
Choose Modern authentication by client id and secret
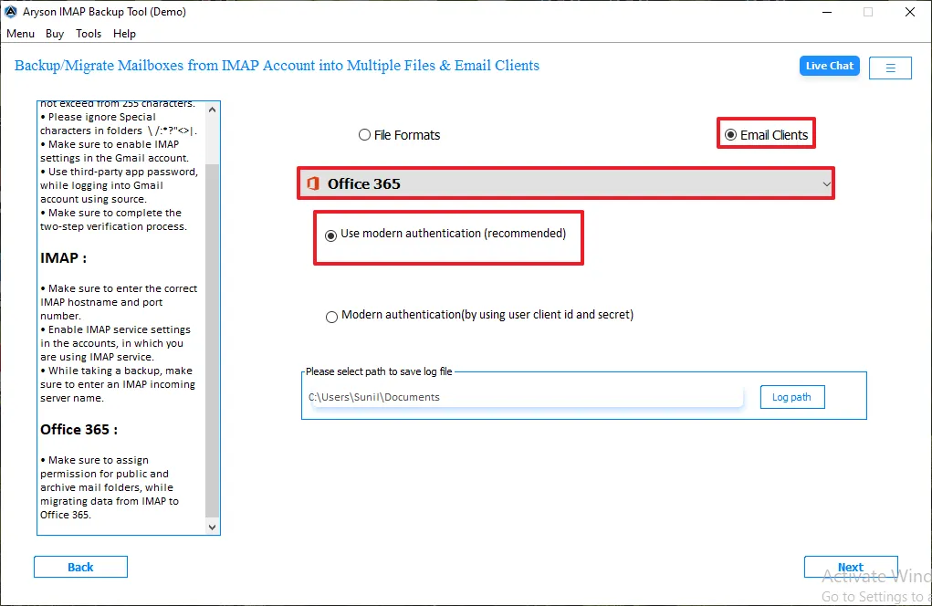[x=479, y=315]
